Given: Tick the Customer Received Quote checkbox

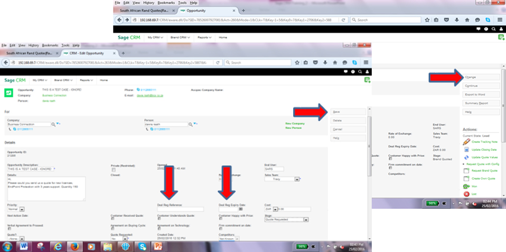Looking at the screenshot, I should coord(113,218).
